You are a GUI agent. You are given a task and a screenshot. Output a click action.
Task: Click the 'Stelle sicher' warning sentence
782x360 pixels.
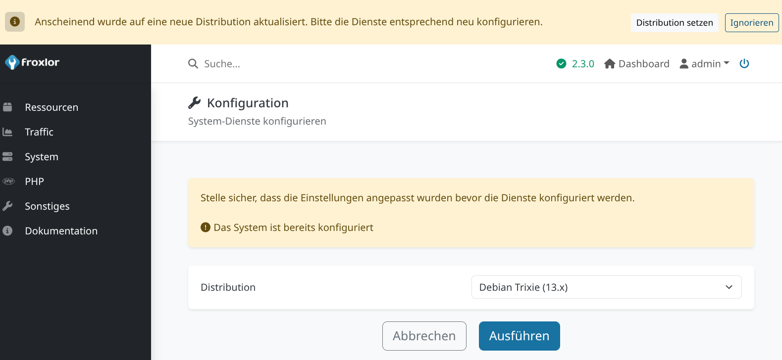[x=417, y=198]
